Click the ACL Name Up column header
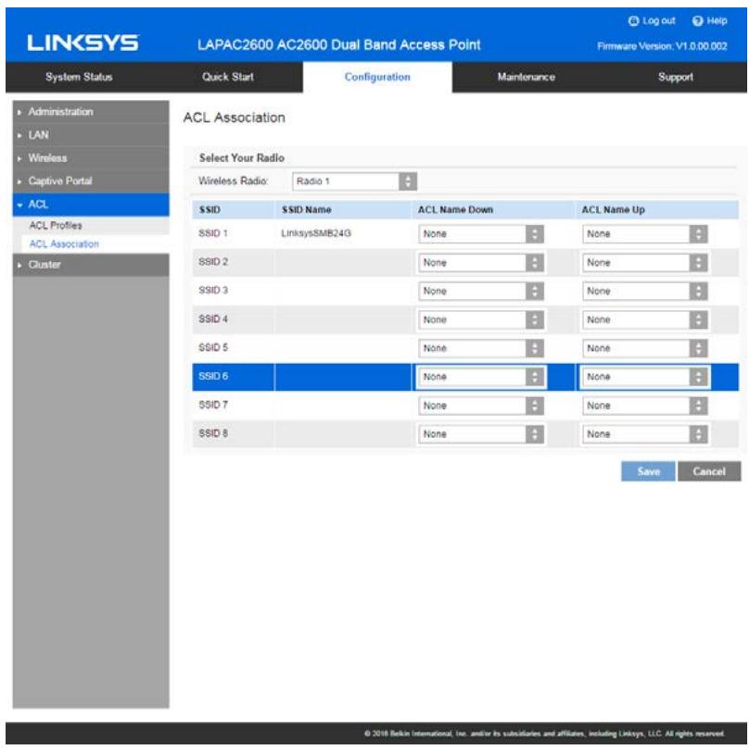This screenshot has width=750, height=750. tap(613, 210)
